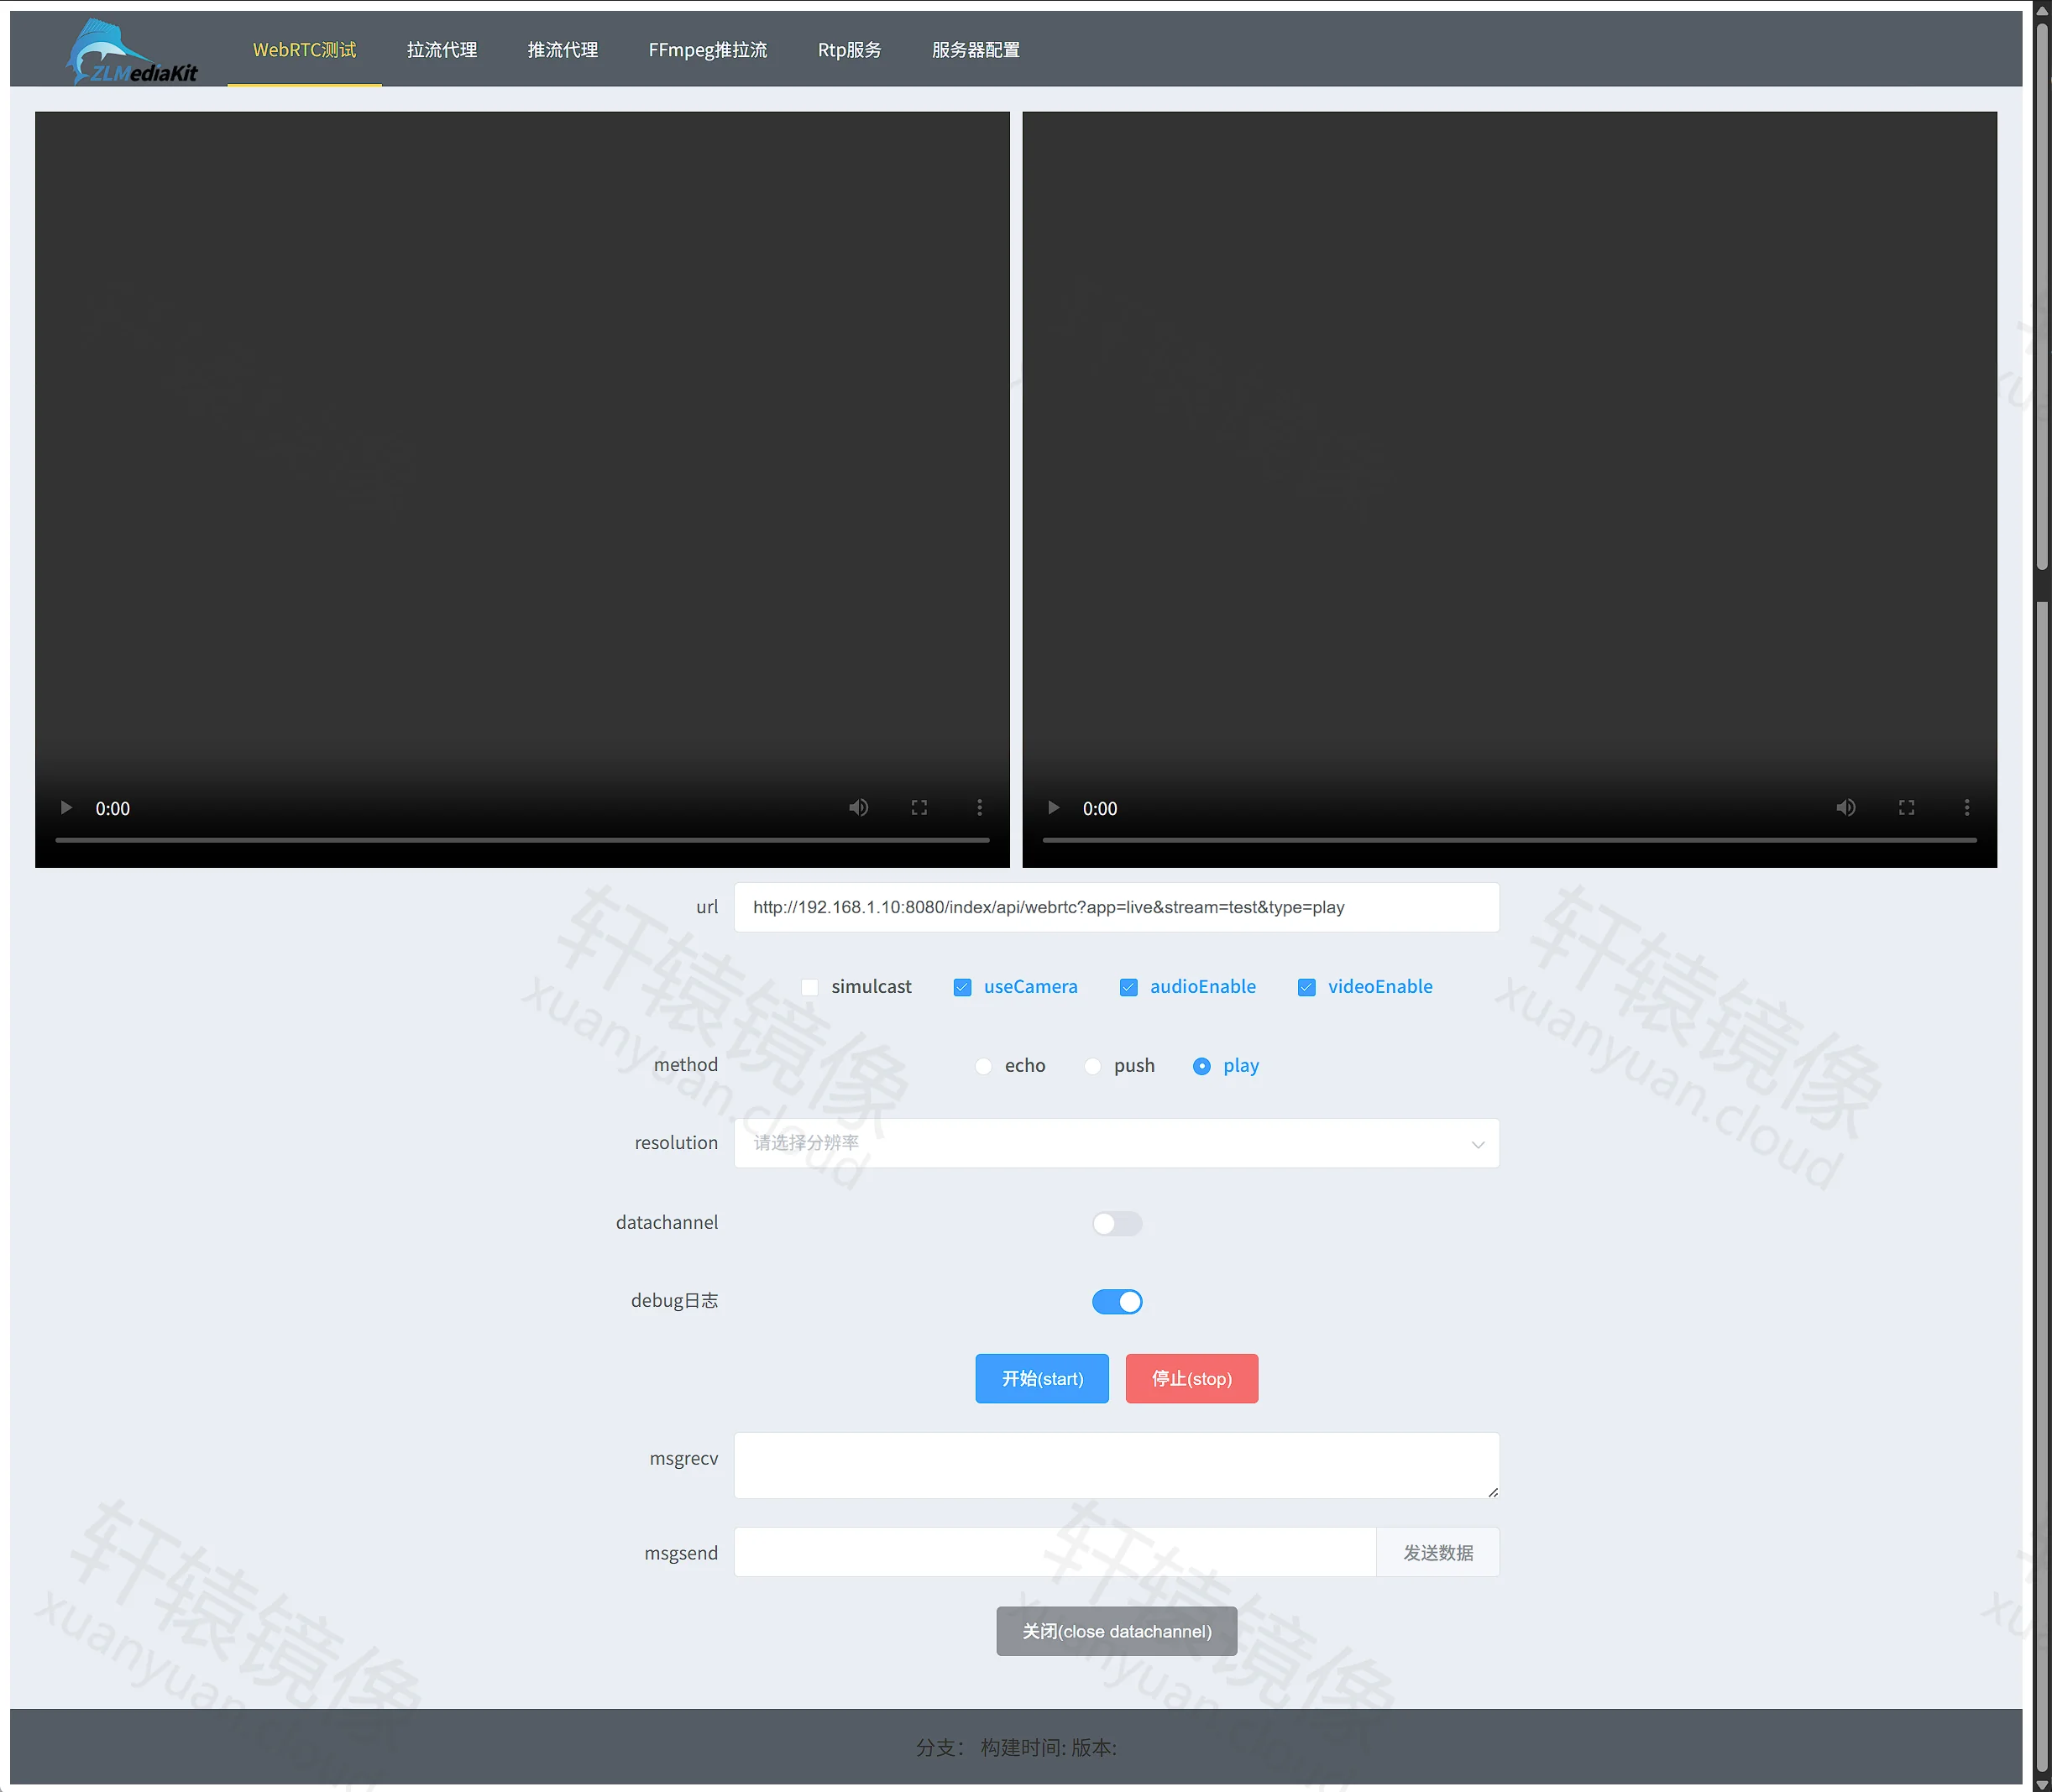Play the right video player
The width and height of the screenshot is (2052, 1792).
coord(1054,808)
